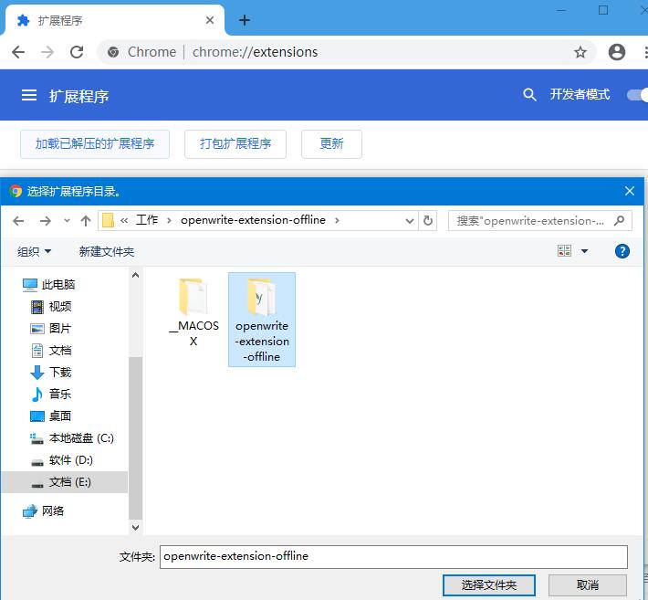Go up one folder level
648x600 pixels.
tap(86, 221)
